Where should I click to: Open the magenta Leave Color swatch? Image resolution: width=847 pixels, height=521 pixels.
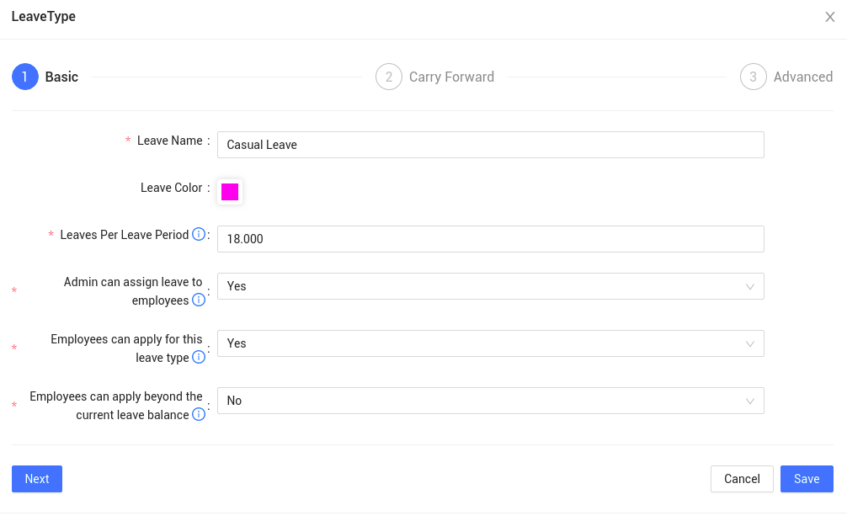tap(230, 192)
